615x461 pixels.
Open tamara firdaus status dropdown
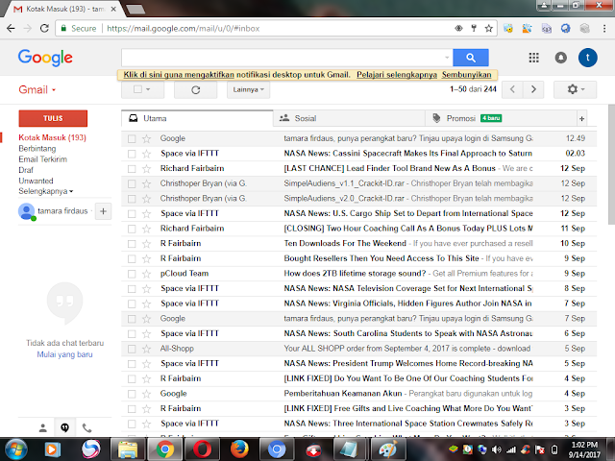point(92,211)
